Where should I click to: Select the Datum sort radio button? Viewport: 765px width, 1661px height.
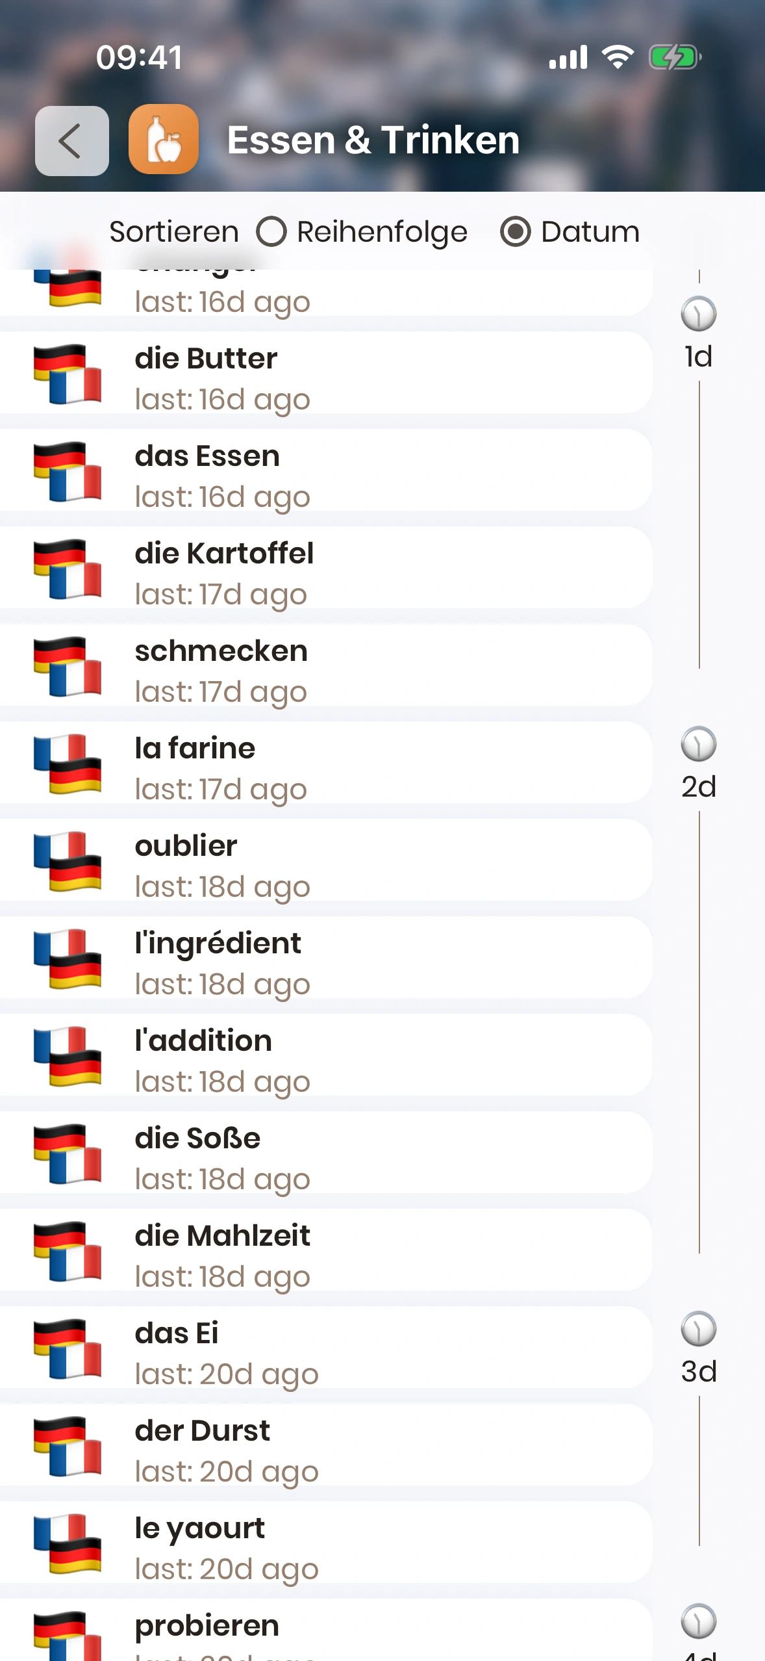click(516, 232)
